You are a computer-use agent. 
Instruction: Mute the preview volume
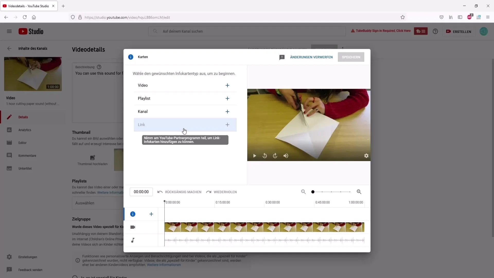click(286, 156)
